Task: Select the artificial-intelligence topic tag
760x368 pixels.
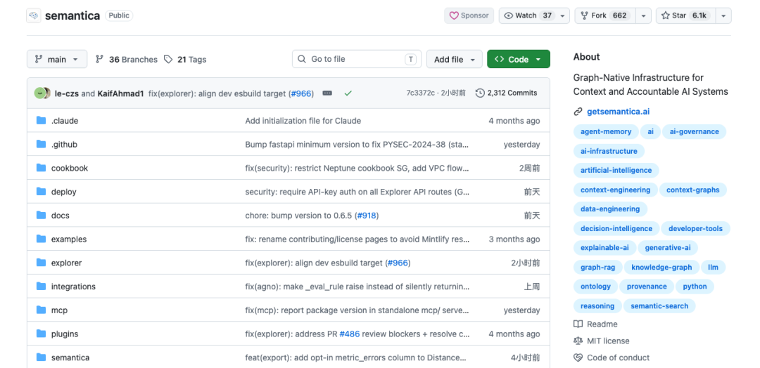Action: click(616, 170)
